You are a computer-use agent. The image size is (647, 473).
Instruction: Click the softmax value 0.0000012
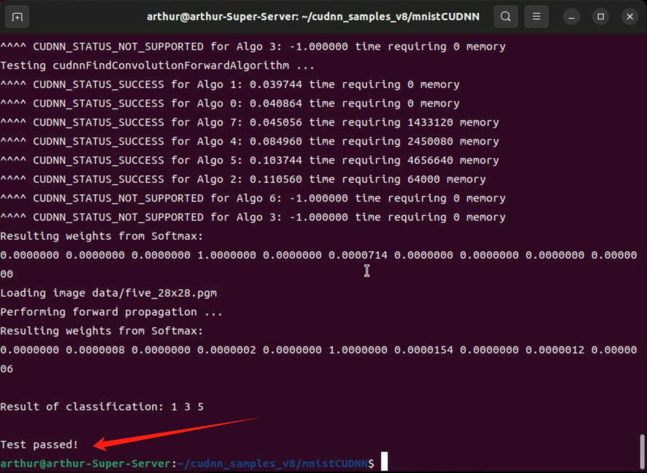pos(555,350)
